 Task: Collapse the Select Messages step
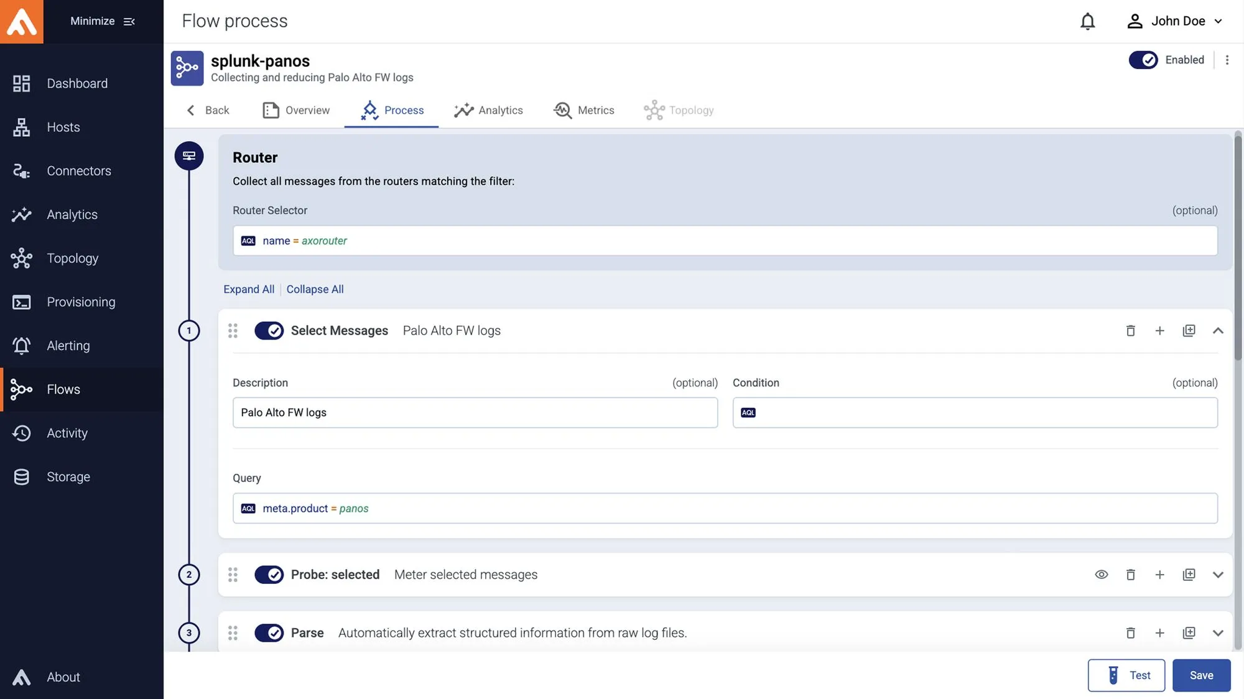coord(1218,331)
